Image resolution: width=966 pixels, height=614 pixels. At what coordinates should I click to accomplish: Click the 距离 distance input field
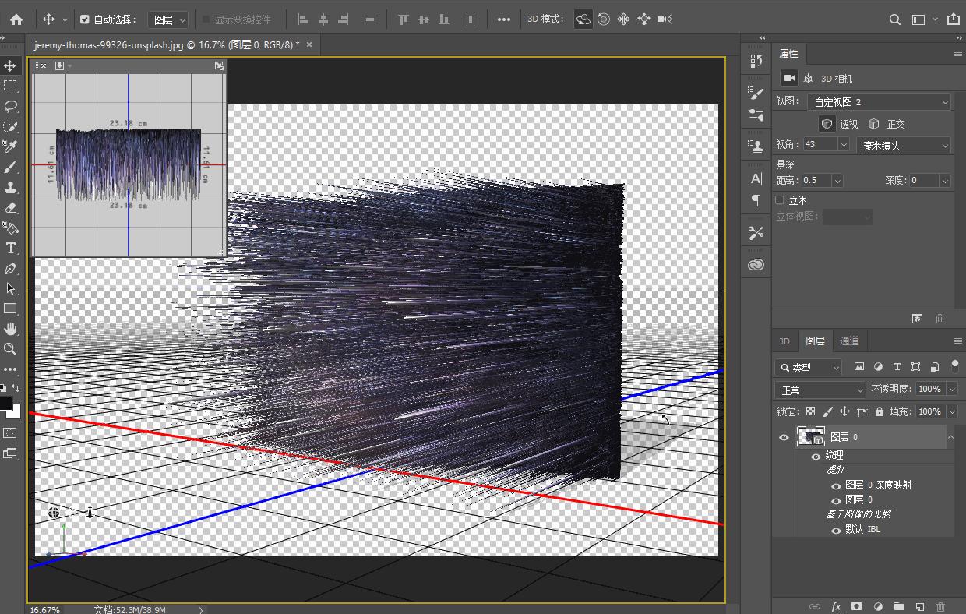click(816, 180)
